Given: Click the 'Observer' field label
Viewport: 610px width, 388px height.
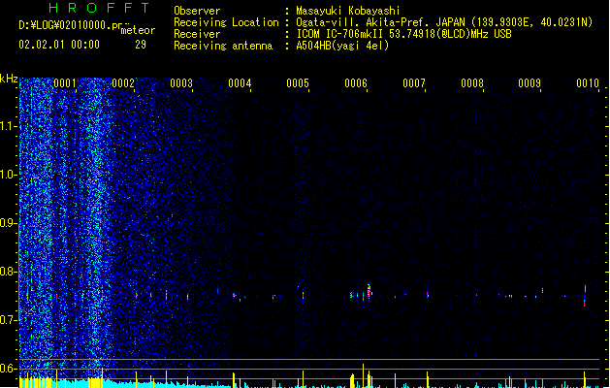Looking at the screenshot, I should coord(197,11).
